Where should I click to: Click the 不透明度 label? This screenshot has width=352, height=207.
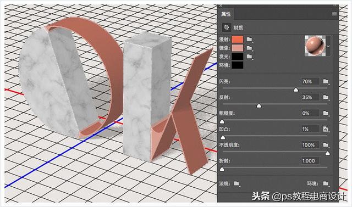[229, 145]
